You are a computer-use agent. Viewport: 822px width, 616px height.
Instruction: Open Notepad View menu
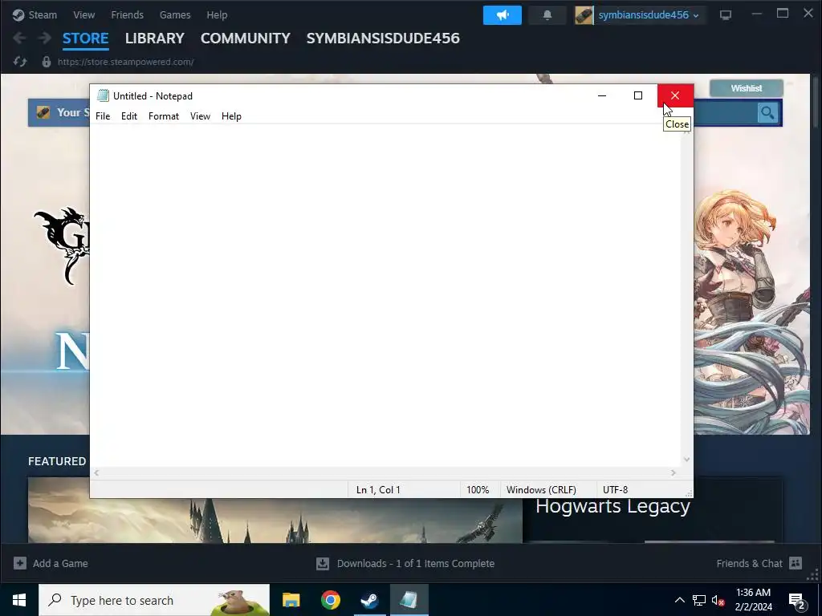[x=200, y=116]
